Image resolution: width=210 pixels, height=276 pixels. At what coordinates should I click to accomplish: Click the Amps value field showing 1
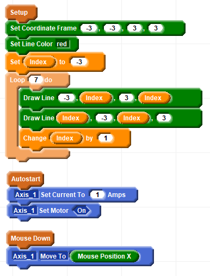click(97, 195)
